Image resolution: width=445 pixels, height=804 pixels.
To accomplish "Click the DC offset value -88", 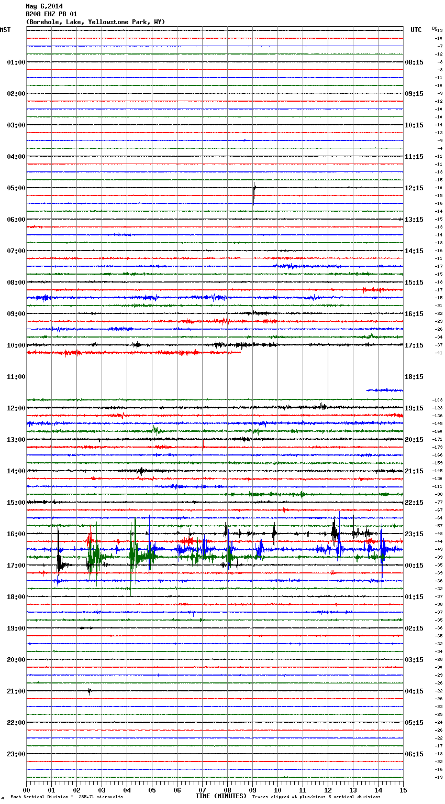I will [x=439, y=495].
